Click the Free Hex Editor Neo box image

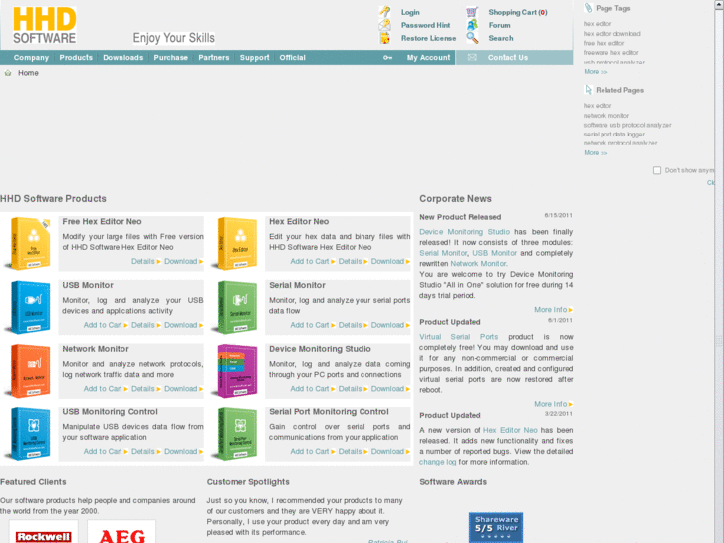click(x=29, y=243)
